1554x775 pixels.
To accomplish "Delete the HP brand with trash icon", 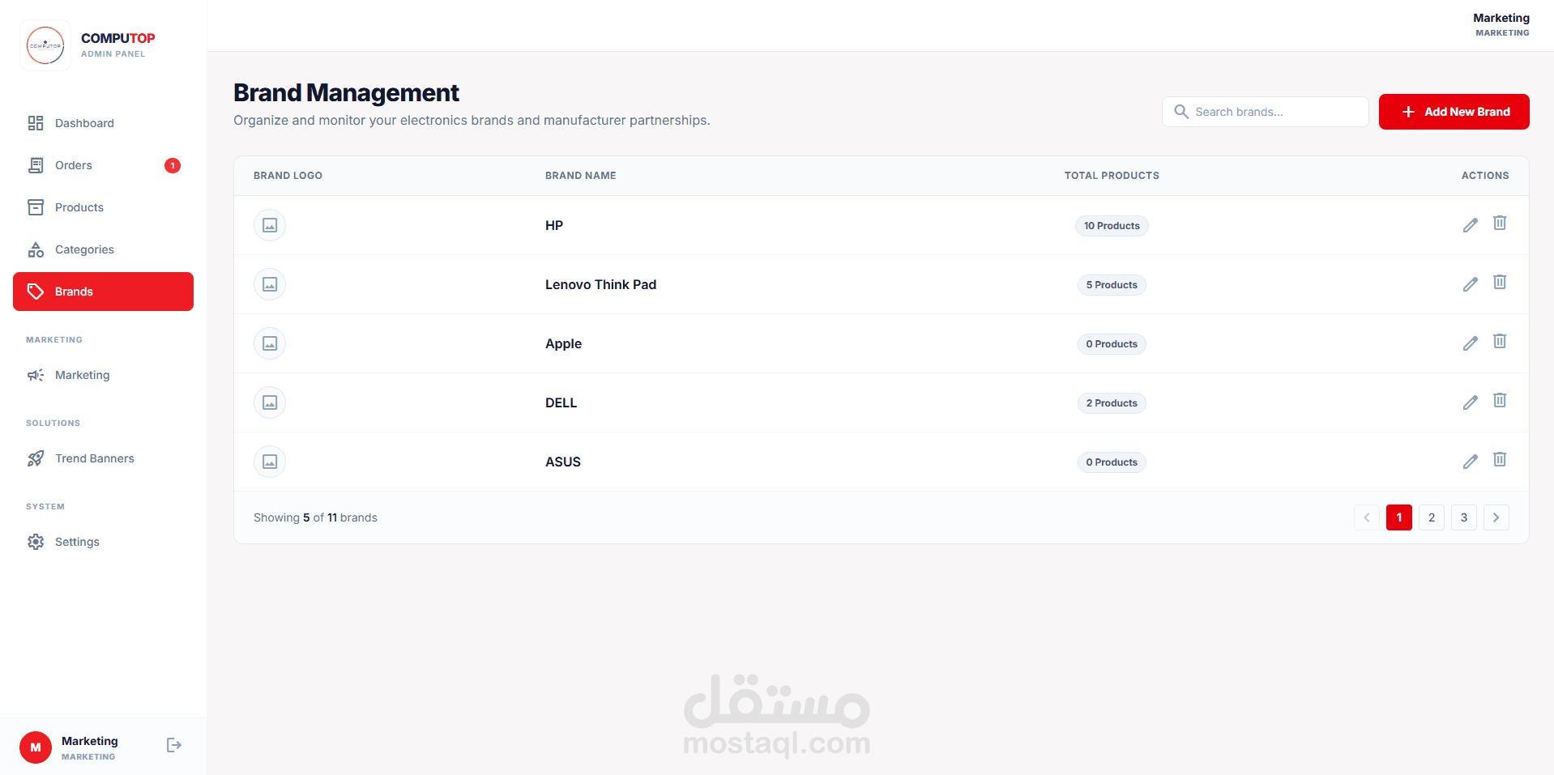I will (x=1500, y=223).
